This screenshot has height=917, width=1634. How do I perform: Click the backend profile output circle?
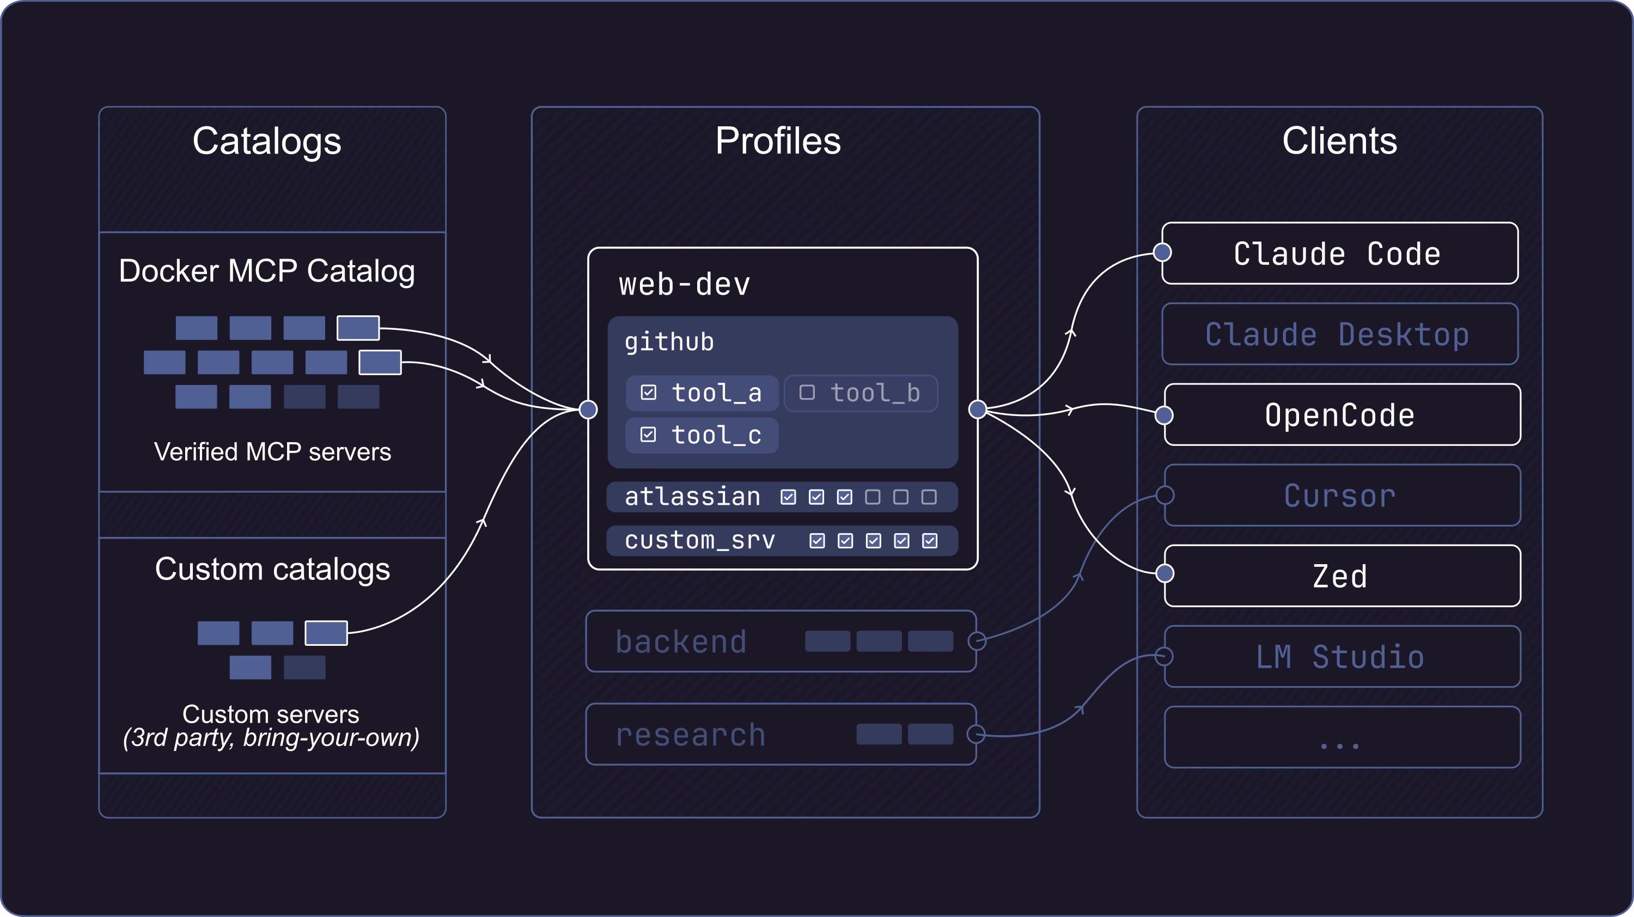click(x=977, y=640)
